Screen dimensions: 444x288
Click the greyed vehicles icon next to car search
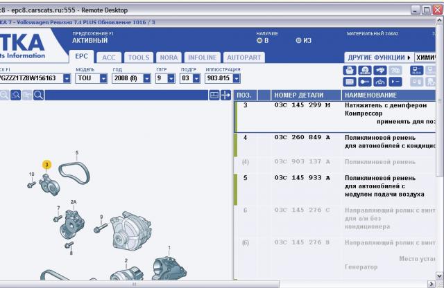click(395, 70)
